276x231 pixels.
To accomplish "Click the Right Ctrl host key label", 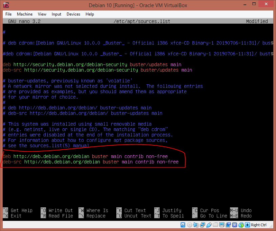I will (x=258, y=225).
